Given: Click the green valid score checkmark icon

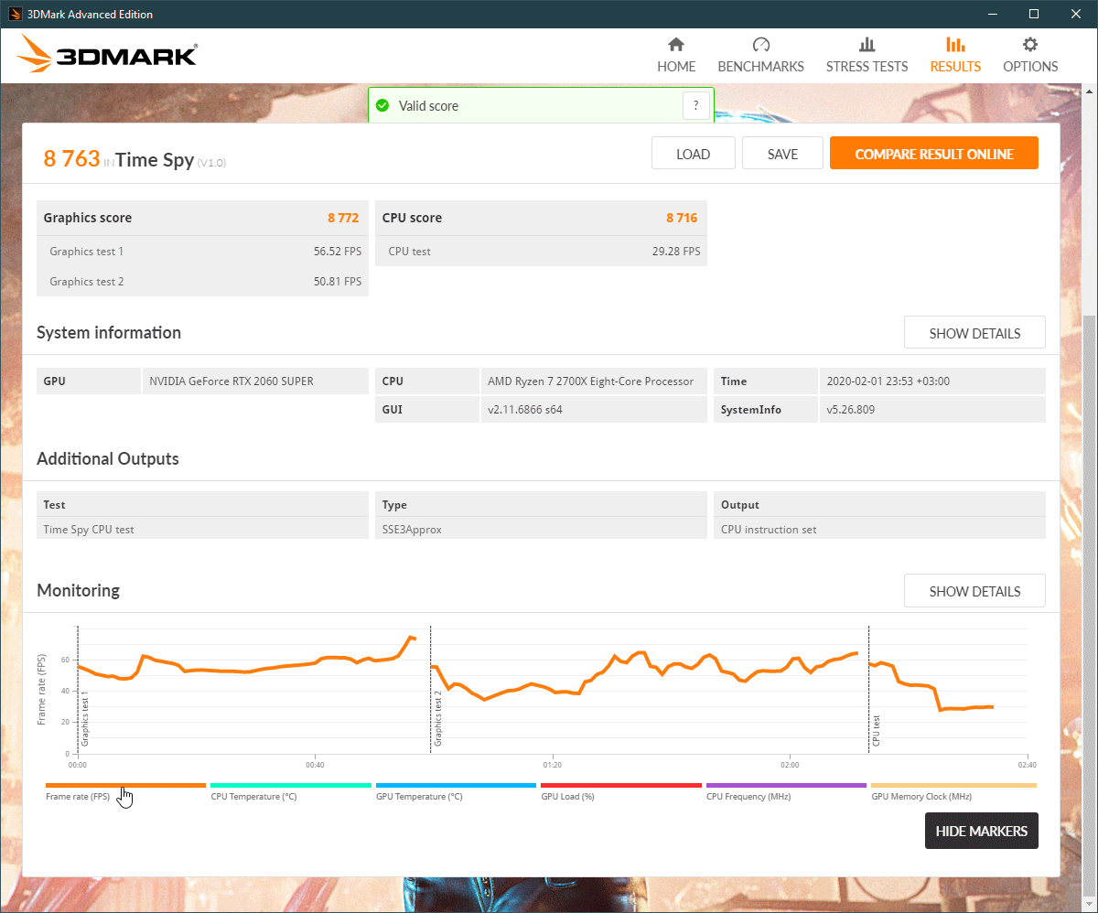Looking at the screenshot, I should [x=382, y=106].
